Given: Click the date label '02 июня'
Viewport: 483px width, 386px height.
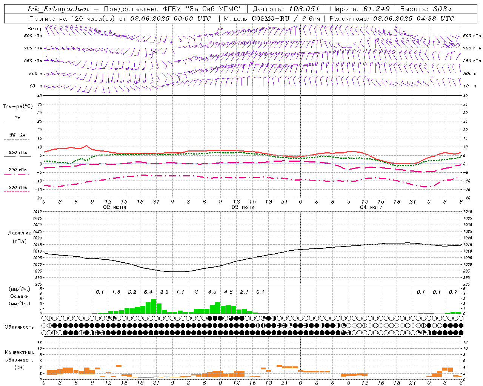Looking at the screenshot, I should point(115,207).
